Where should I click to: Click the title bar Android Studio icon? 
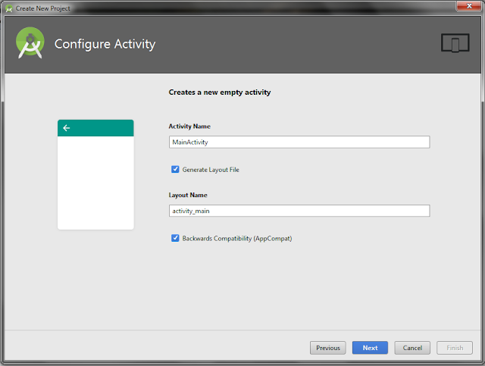9,8
